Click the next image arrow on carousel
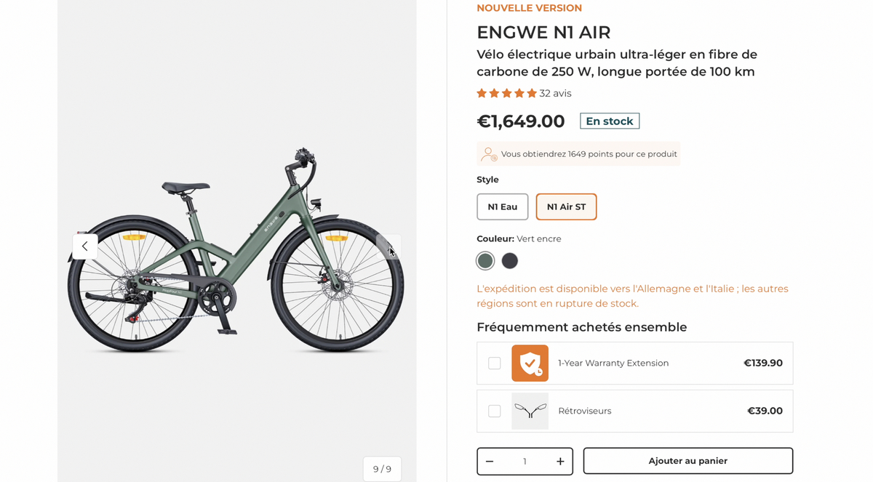This screenshot has height=482, width=873. coord(388,246)
